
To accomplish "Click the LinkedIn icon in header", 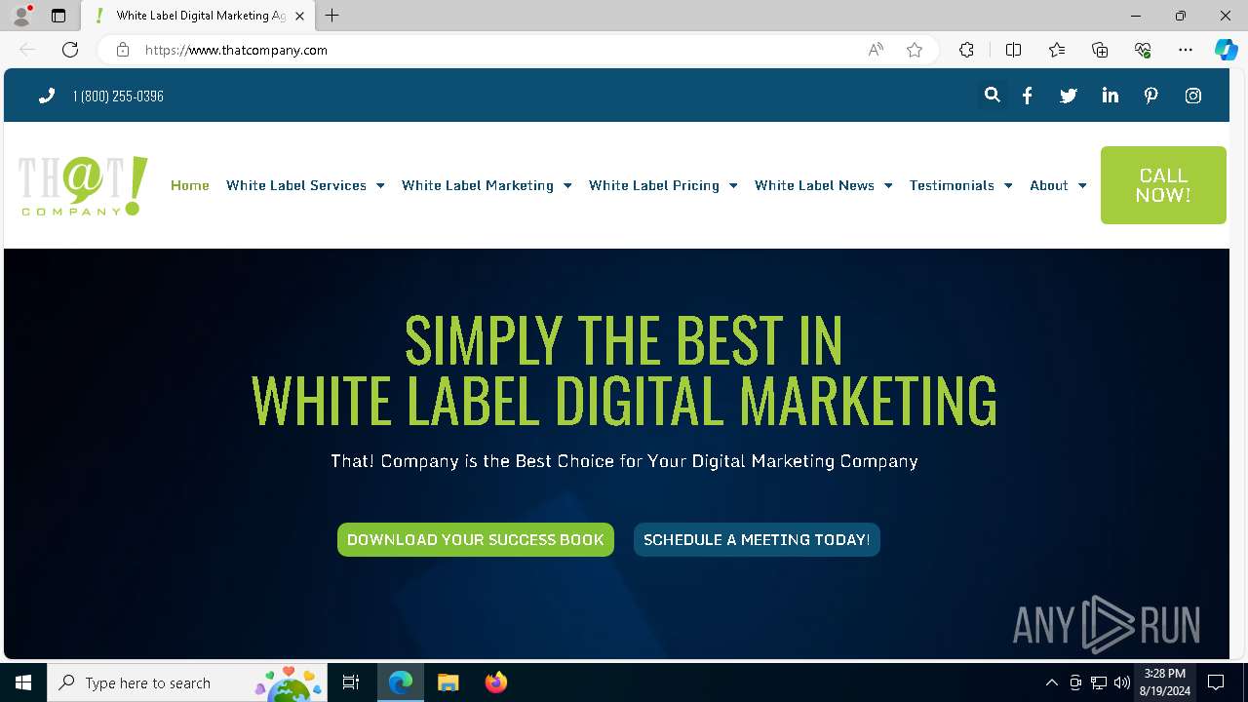I will pos(1110,95).
